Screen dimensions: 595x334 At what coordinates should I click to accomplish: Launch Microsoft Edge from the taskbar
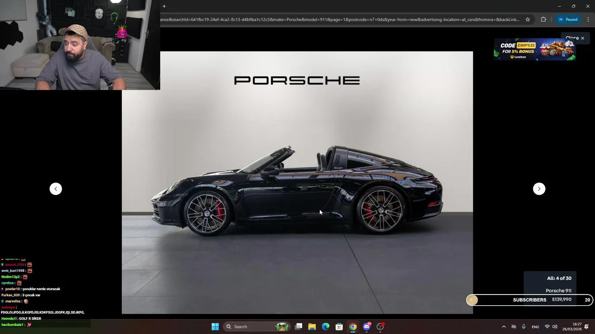tap(326, 327)
